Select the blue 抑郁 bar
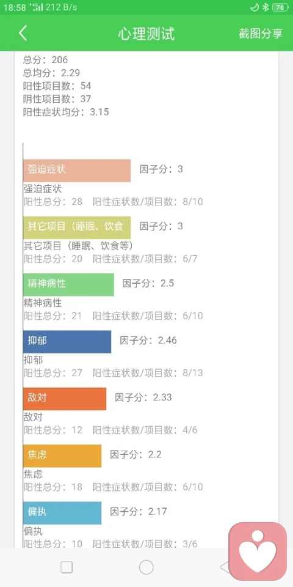This screenshot has height=587, width=293. point(67,342)
